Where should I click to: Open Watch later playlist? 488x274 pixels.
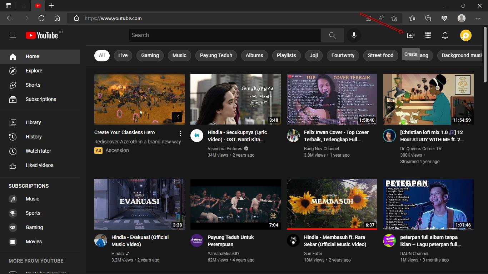point(40,151)
